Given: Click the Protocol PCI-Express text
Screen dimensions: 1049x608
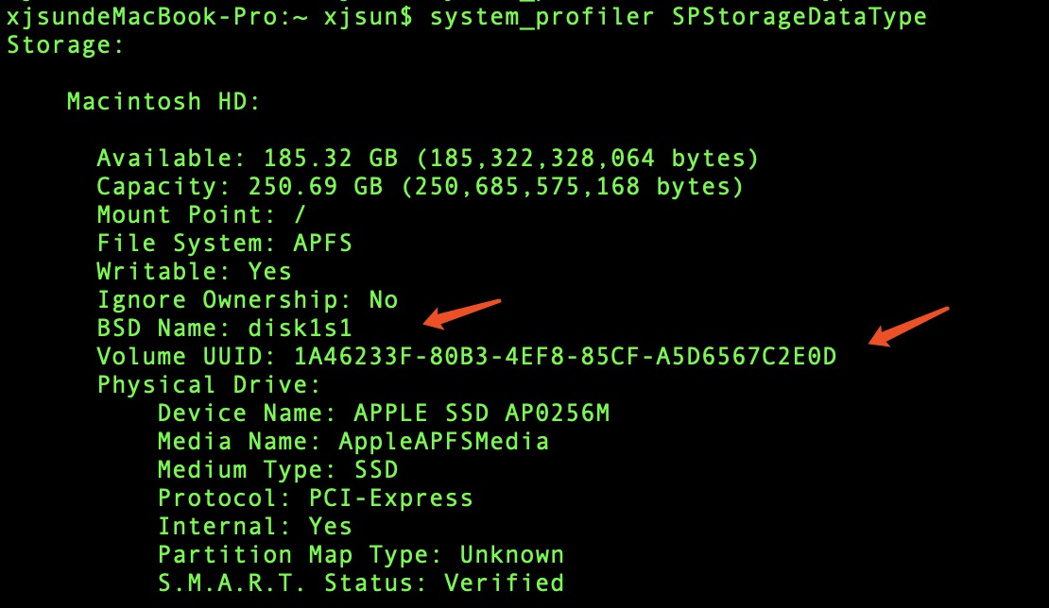Looking at the screenshot, I should pos(315,498).
